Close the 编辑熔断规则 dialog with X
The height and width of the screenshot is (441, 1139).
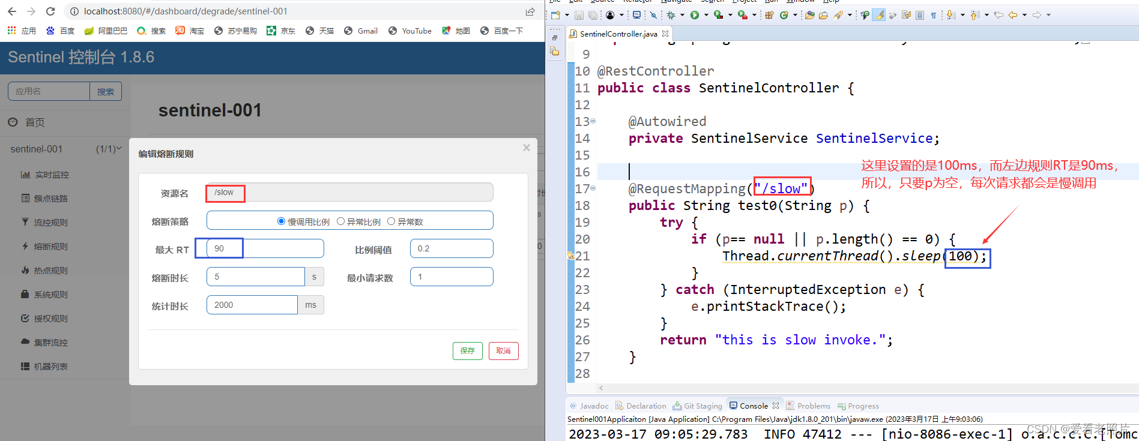coord(527,148)
